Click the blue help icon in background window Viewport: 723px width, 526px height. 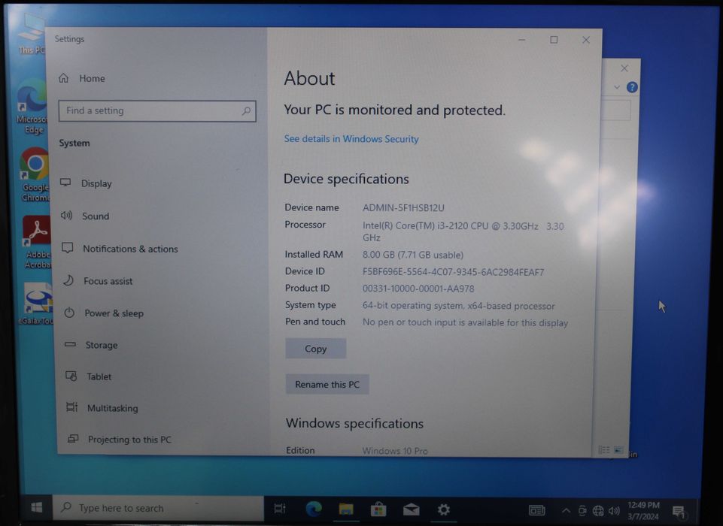pyautogui.click(x=632, y=87)
